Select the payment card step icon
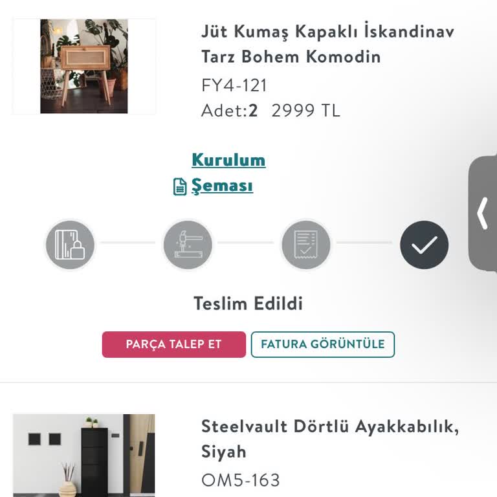 pos(70,245)
